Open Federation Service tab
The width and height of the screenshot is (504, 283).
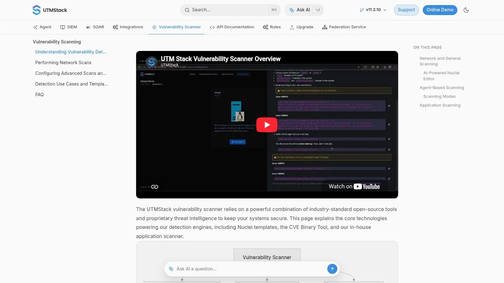[x=344, y=27]
